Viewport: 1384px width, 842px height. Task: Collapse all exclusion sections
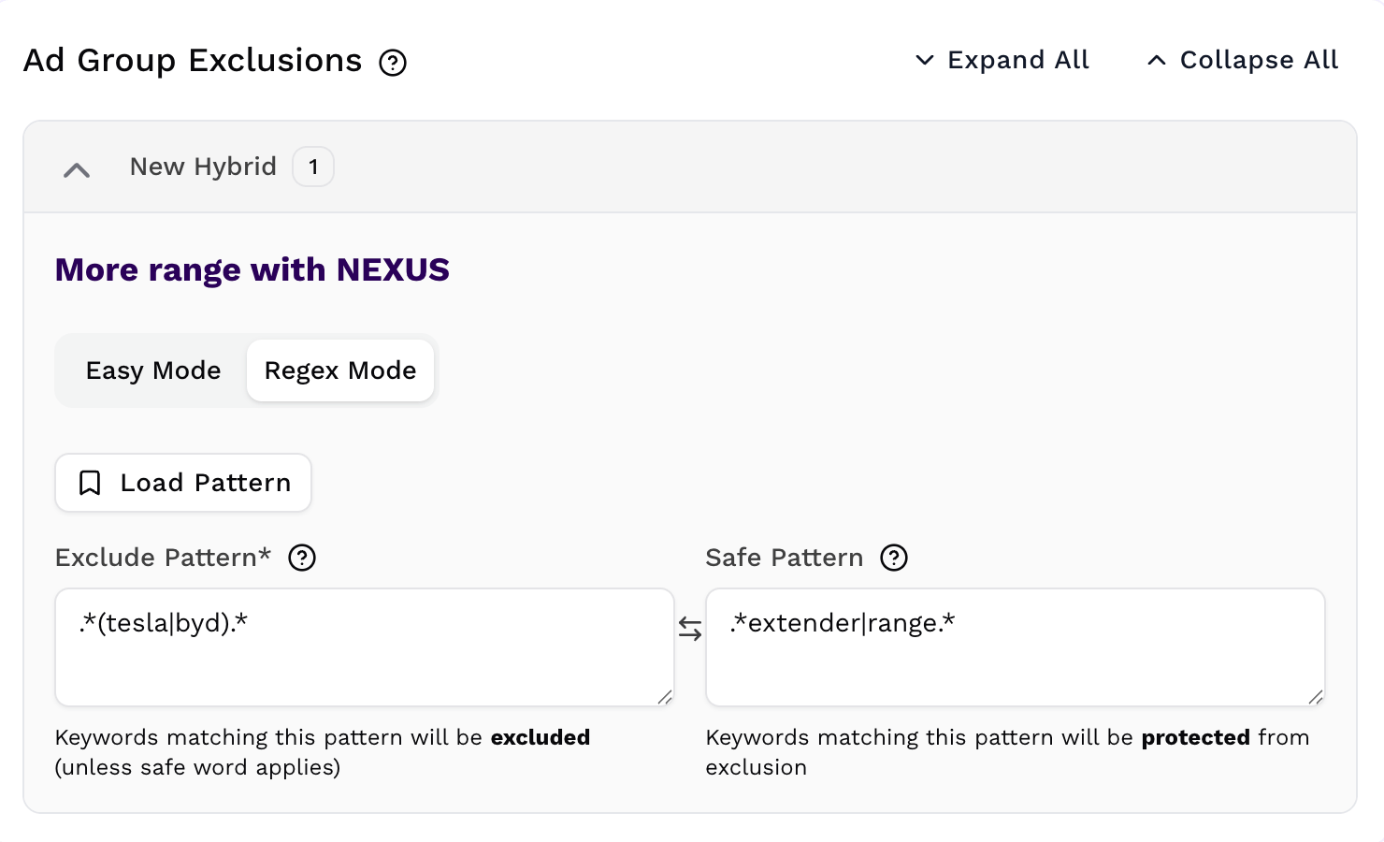point(1259,60)
